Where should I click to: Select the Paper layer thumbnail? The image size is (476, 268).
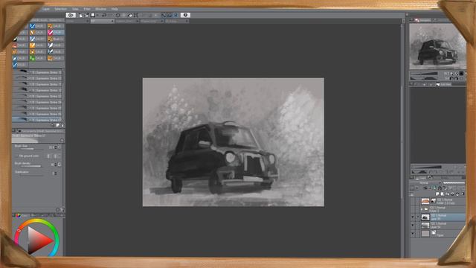click(425, 233)
